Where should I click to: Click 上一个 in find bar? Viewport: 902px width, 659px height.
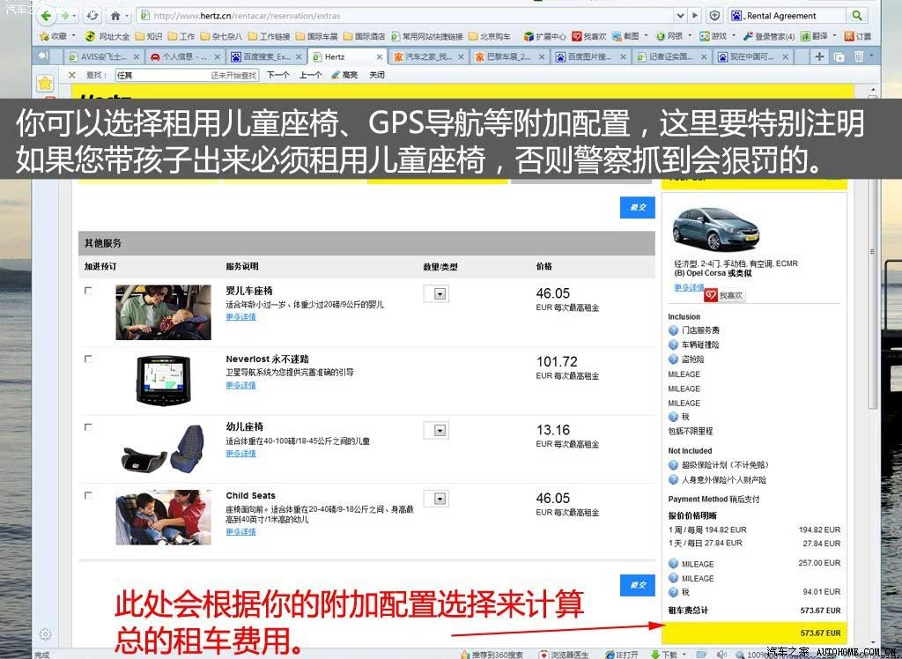pyautogui.click(x=310, y=75)
